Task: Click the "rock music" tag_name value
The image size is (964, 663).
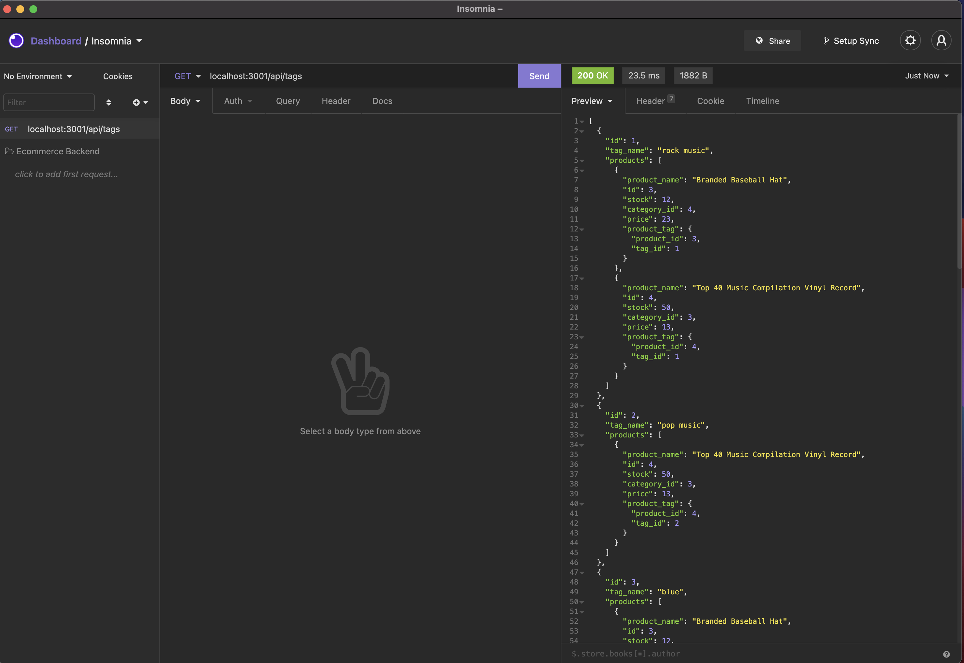Action: point(683,150)
